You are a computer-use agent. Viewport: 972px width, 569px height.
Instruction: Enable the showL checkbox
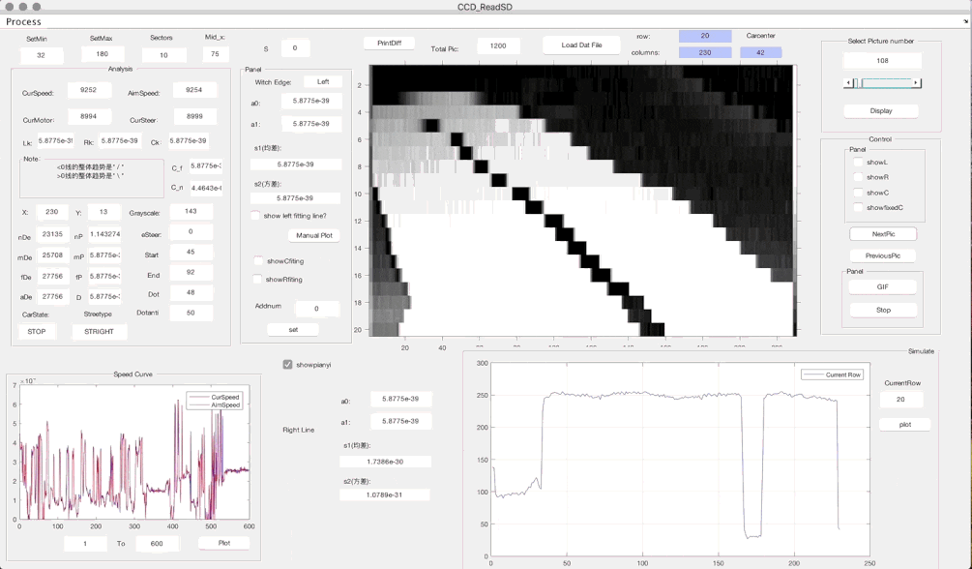[x=858, y=162]
